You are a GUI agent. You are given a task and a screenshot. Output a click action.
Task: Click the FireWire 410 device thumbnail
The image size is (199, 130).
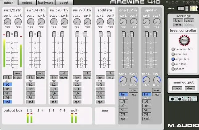(183, 99)
